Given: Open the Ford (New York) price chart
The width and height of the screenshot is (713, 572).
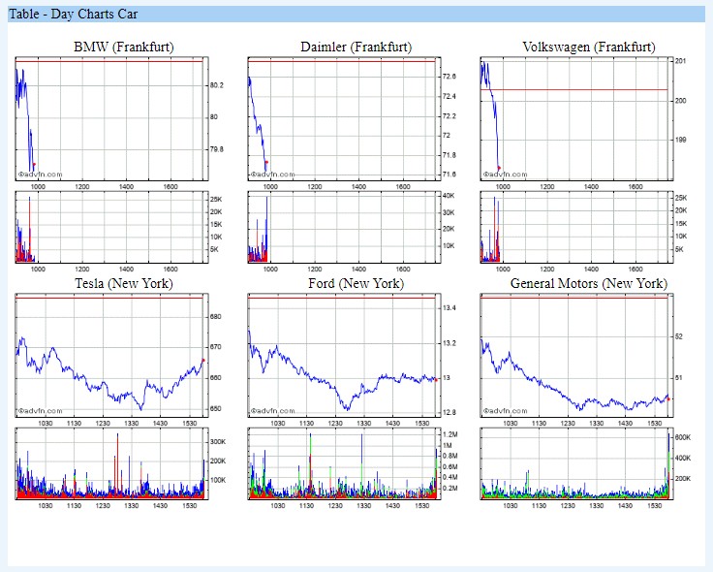Looking at the screenshot, I should pos(345,355).
